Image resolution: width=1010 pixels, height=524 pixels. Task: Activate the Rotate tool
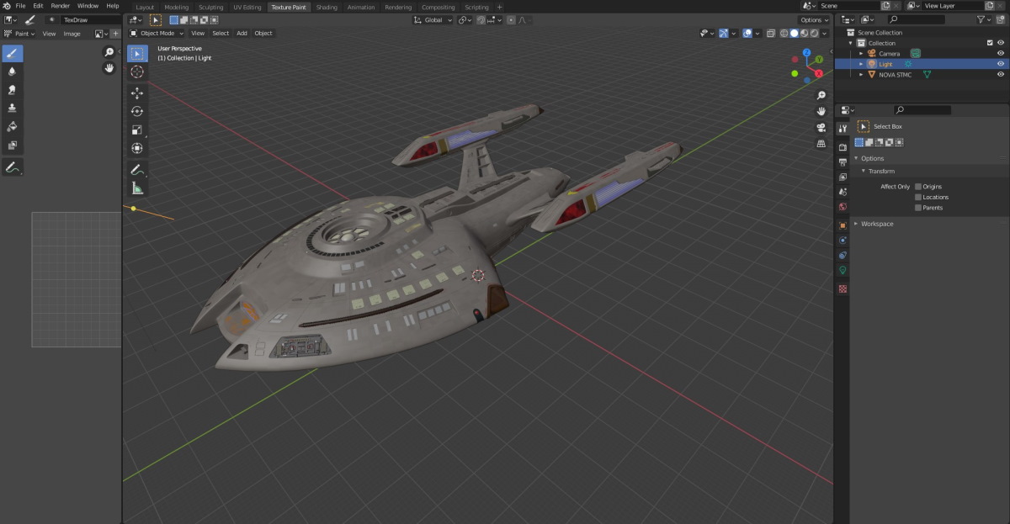(x=137, y=111)
